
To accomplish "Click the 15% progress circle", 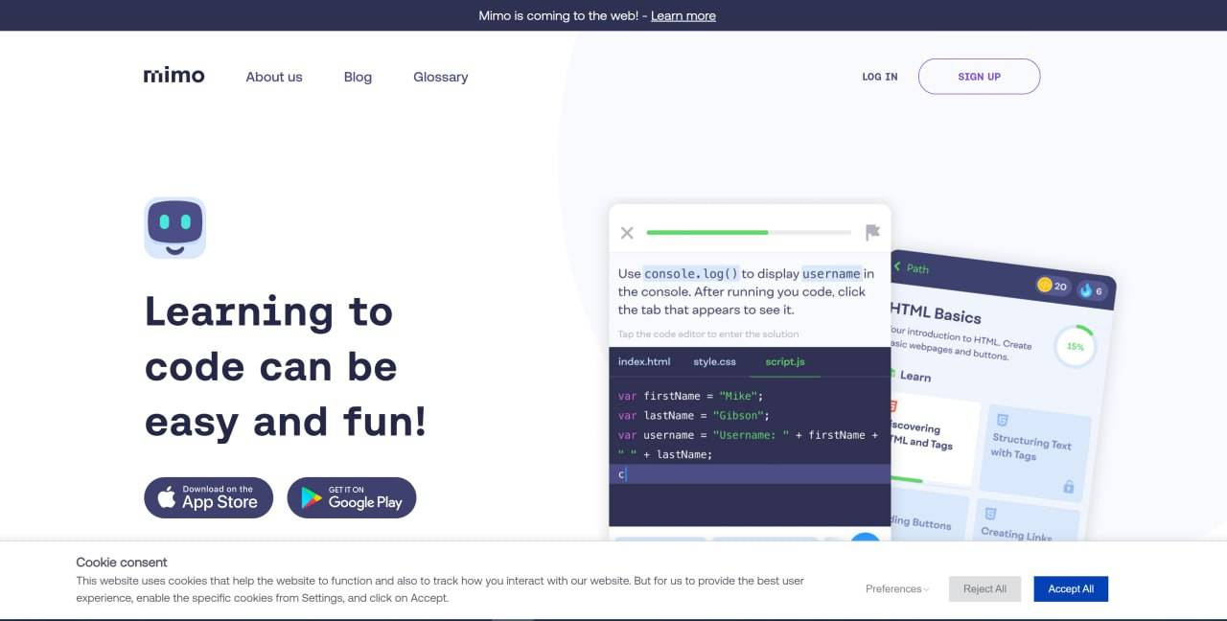I will pyautogui.click(x=1075, y=347).
